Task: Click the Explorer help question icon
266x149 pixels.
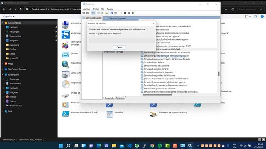Action: [x=262, y=17]
